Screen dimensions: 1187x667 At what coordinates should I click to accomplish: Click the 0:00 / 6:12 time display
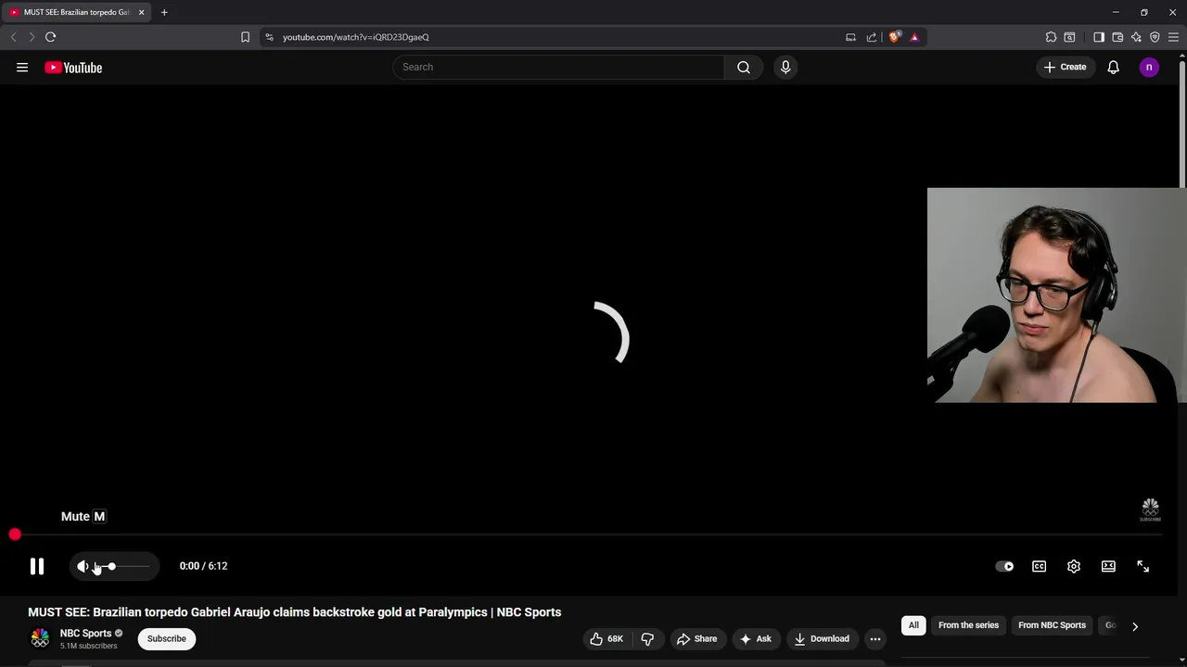(x=203, y=566)
